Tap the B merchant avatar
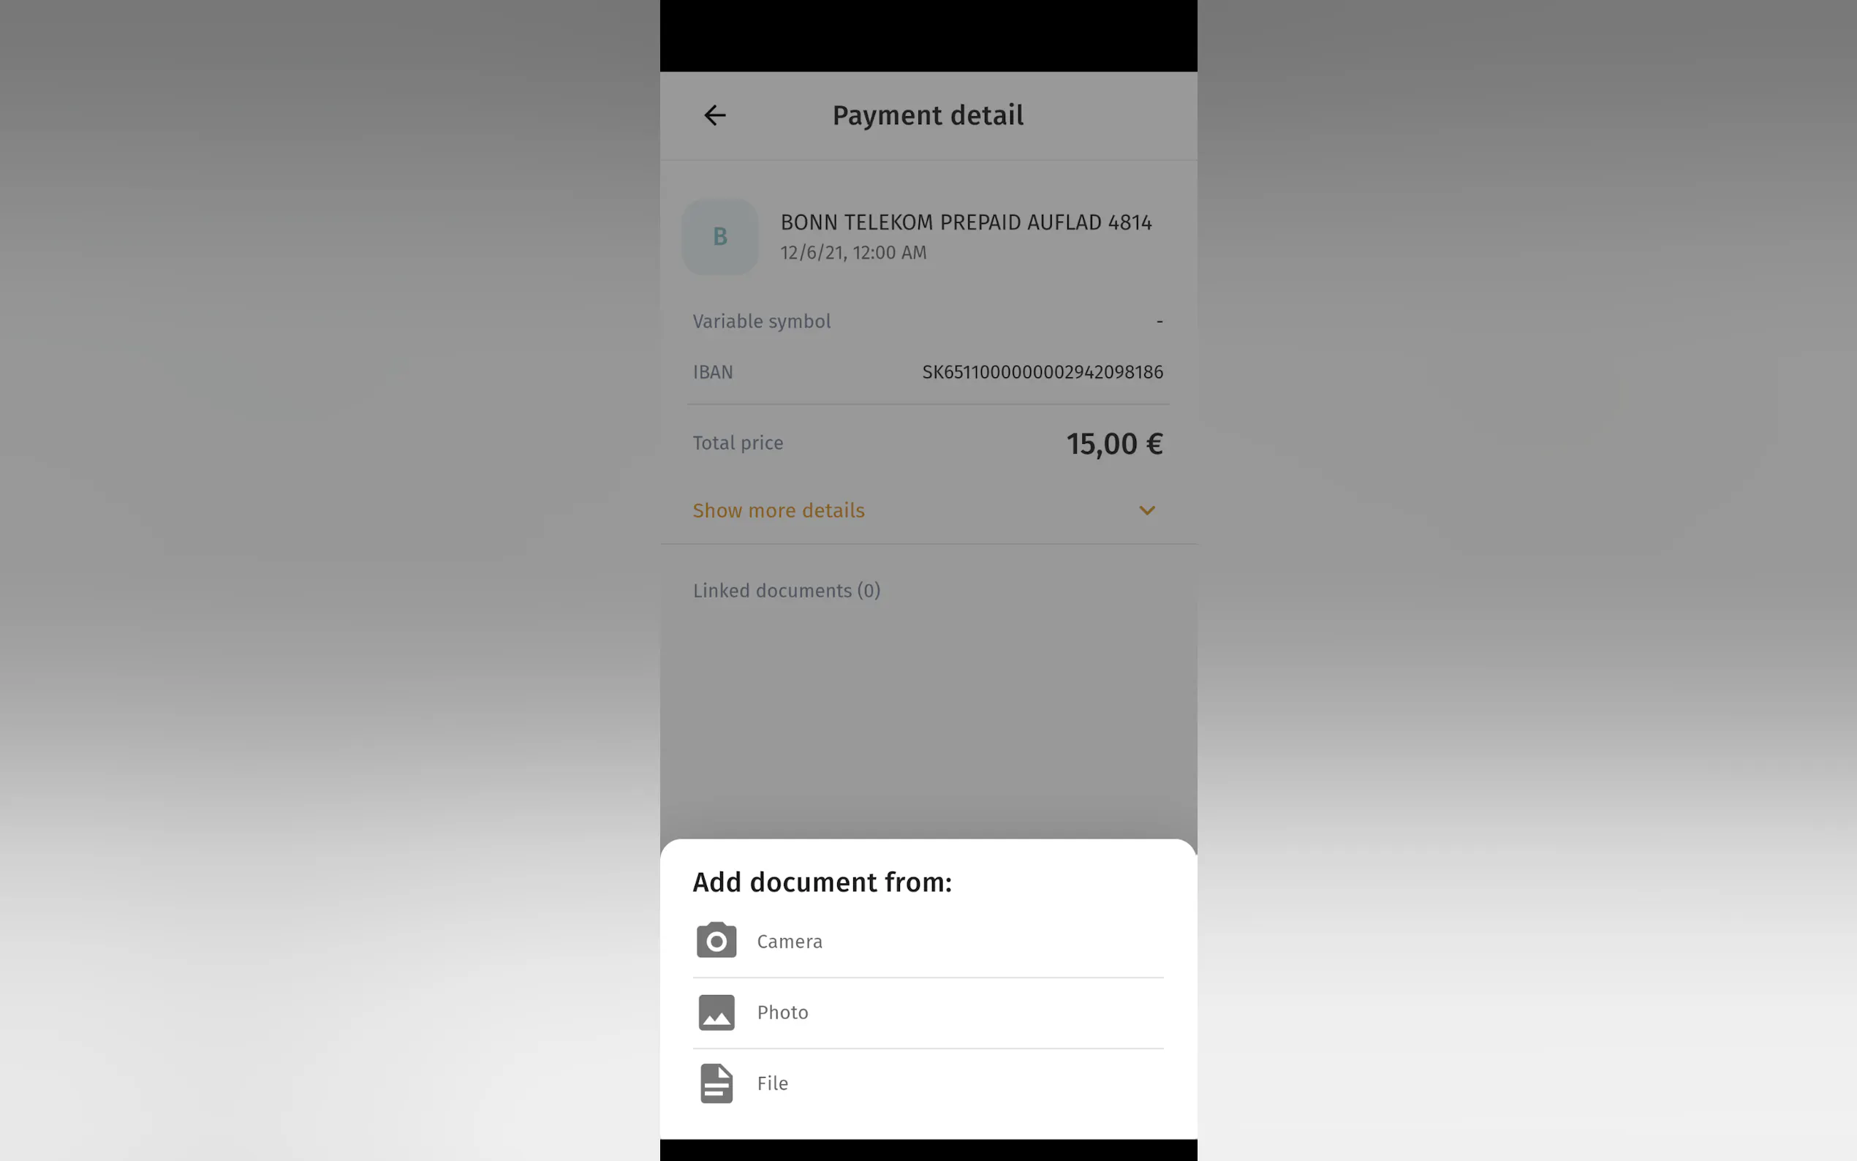 pos(720,236)
